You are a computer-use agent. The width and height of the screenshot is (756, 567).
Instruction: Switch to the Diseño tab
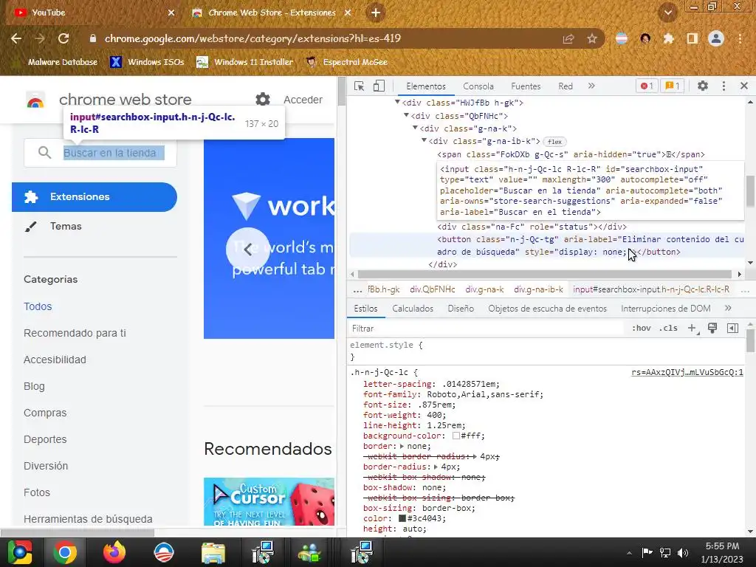click(461, 309)
